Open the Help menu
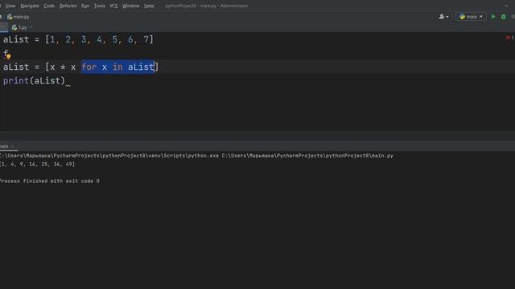The height and width of the screenshot is (289, 515). point(149,6)
